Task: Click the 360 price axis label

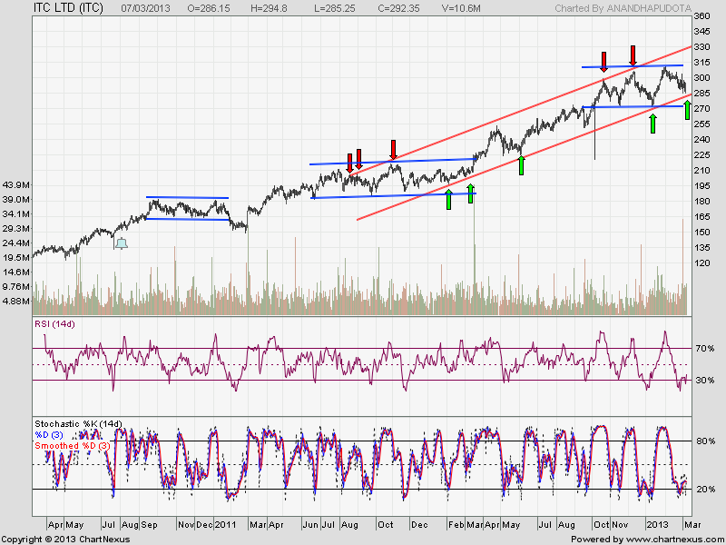Action: (x=701, y=16)
